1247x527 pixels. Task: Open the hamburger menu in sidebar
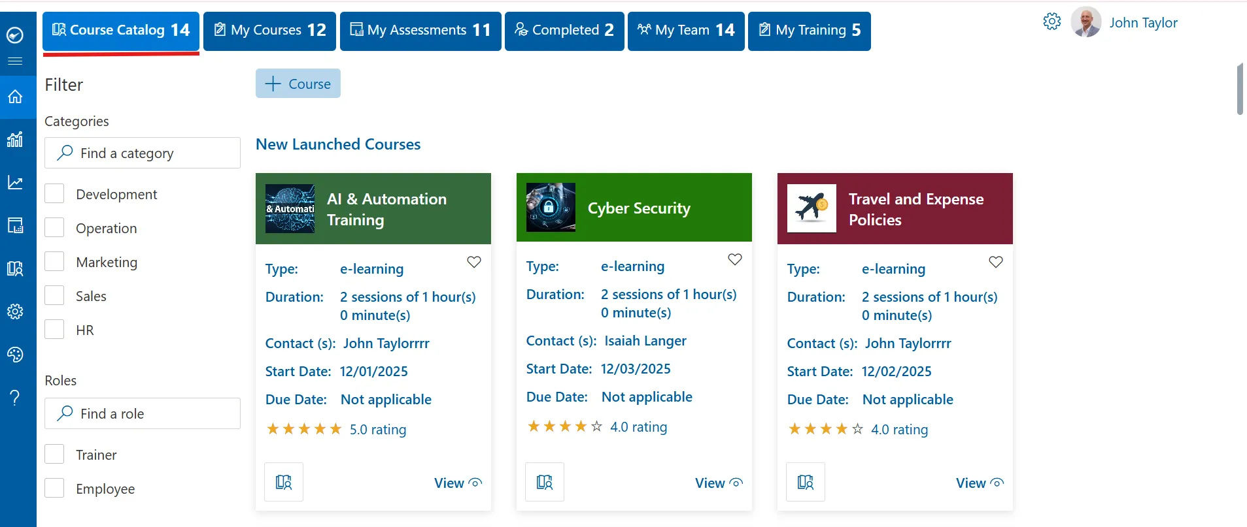15,61
